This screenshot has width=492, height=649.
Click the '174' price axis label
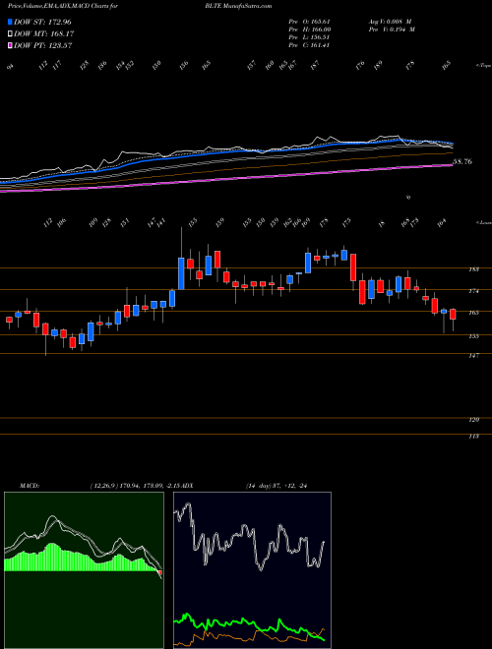click(474, 291)
